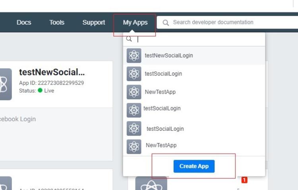Focus the My Apps dropdown filter field

click(194, 39)
